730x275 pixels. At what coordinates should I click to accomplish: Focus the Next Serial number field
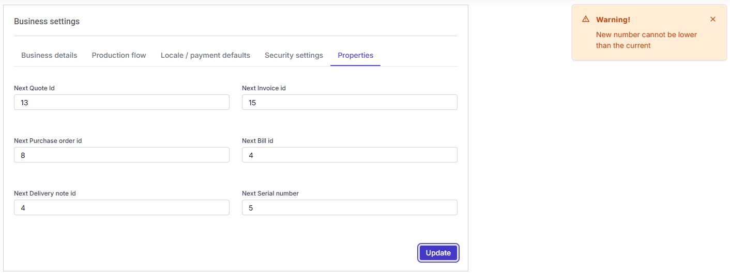(x=349, y=207)
